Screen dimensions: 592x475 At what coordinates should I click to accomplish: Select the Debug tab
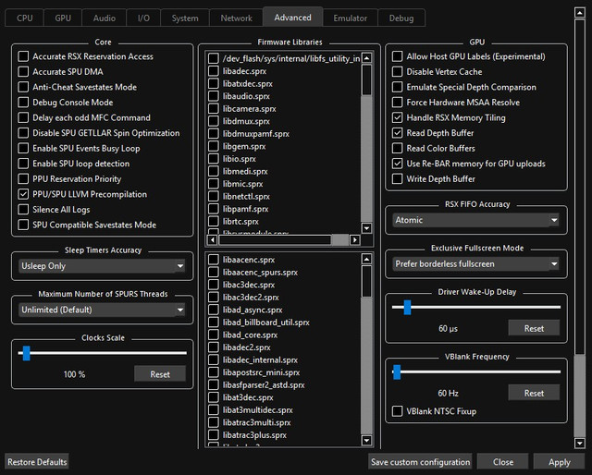click(x=401, y=18)
